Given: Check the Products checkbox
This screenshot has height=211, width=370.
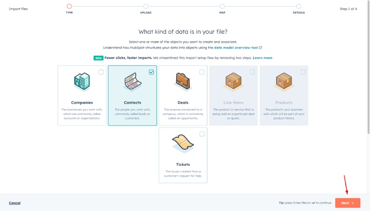Looking at the screenshot, I should (303, 72).
